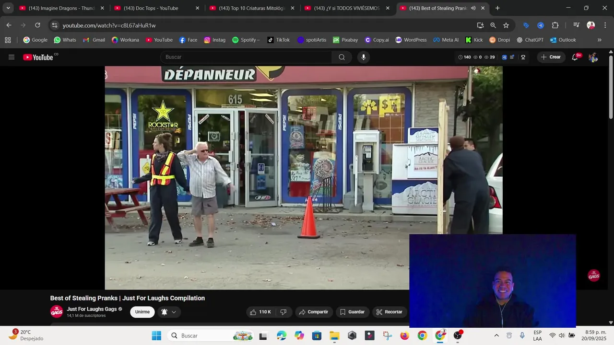Click the address bar URL youtube.com/watch
Screen dimensions: 614x345
[109, 25]
